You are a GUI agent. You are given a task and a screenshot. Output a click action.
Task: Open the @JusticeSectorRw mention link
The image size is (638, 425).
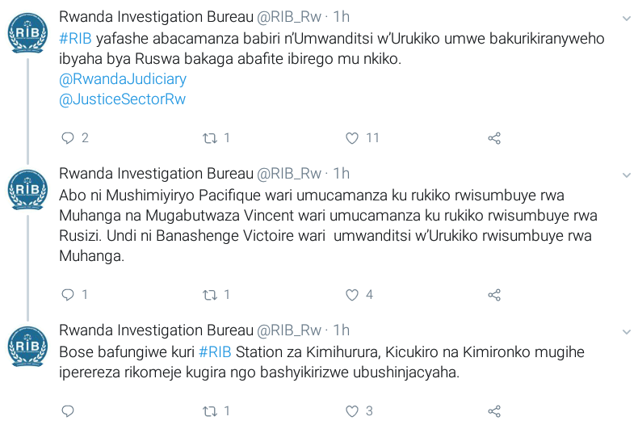tap(122, 99)
